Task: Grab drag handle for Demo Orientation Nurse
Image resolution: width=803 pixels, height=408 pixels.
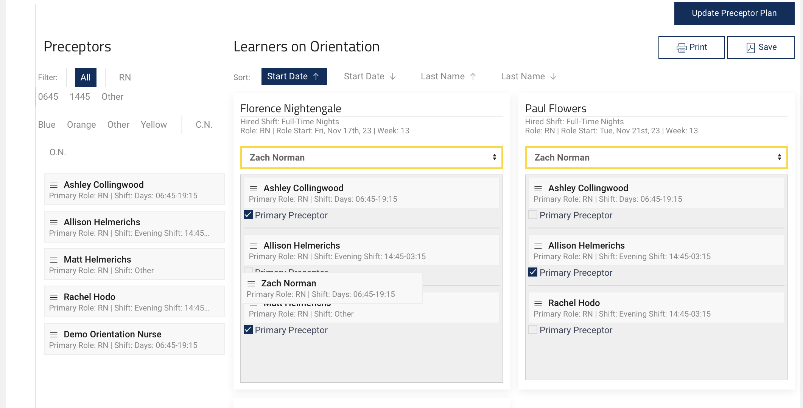Action: (x=54, y=335)
